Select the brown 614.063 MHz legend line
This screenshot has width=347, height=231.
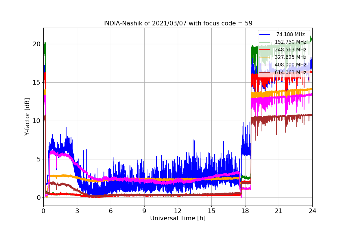[x=265, y=72]
